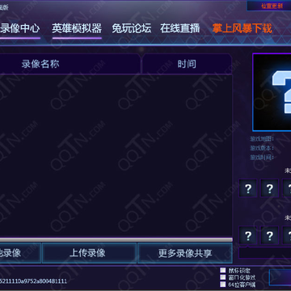
Task: Click the horizontal scrollbar under the replay list
Action: click(x=116, y=239)
